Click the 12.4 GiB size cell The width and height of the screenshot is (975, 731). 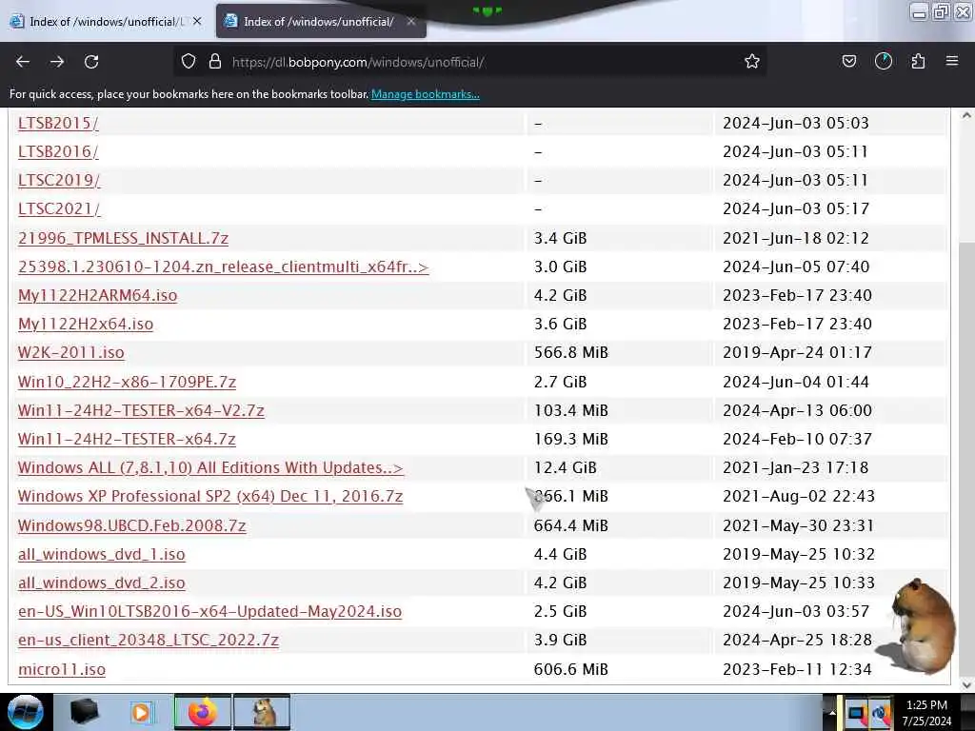pyautogui.click(x=565, y=467)
